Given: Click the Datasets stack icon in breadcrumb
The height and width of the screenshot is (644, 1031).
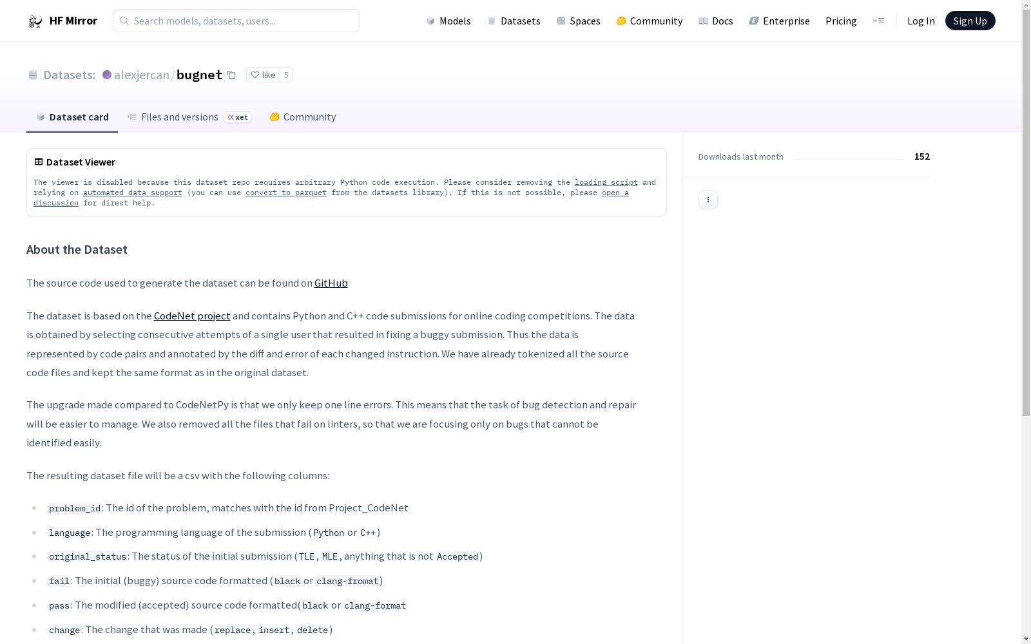Looking at the screenshot, I should tap(33, 75).
